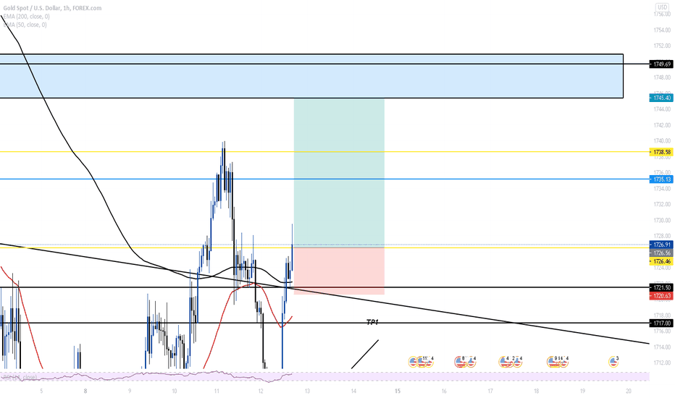
Task: Click the yellow 1726.46 price label
Action: click(661, 261)
